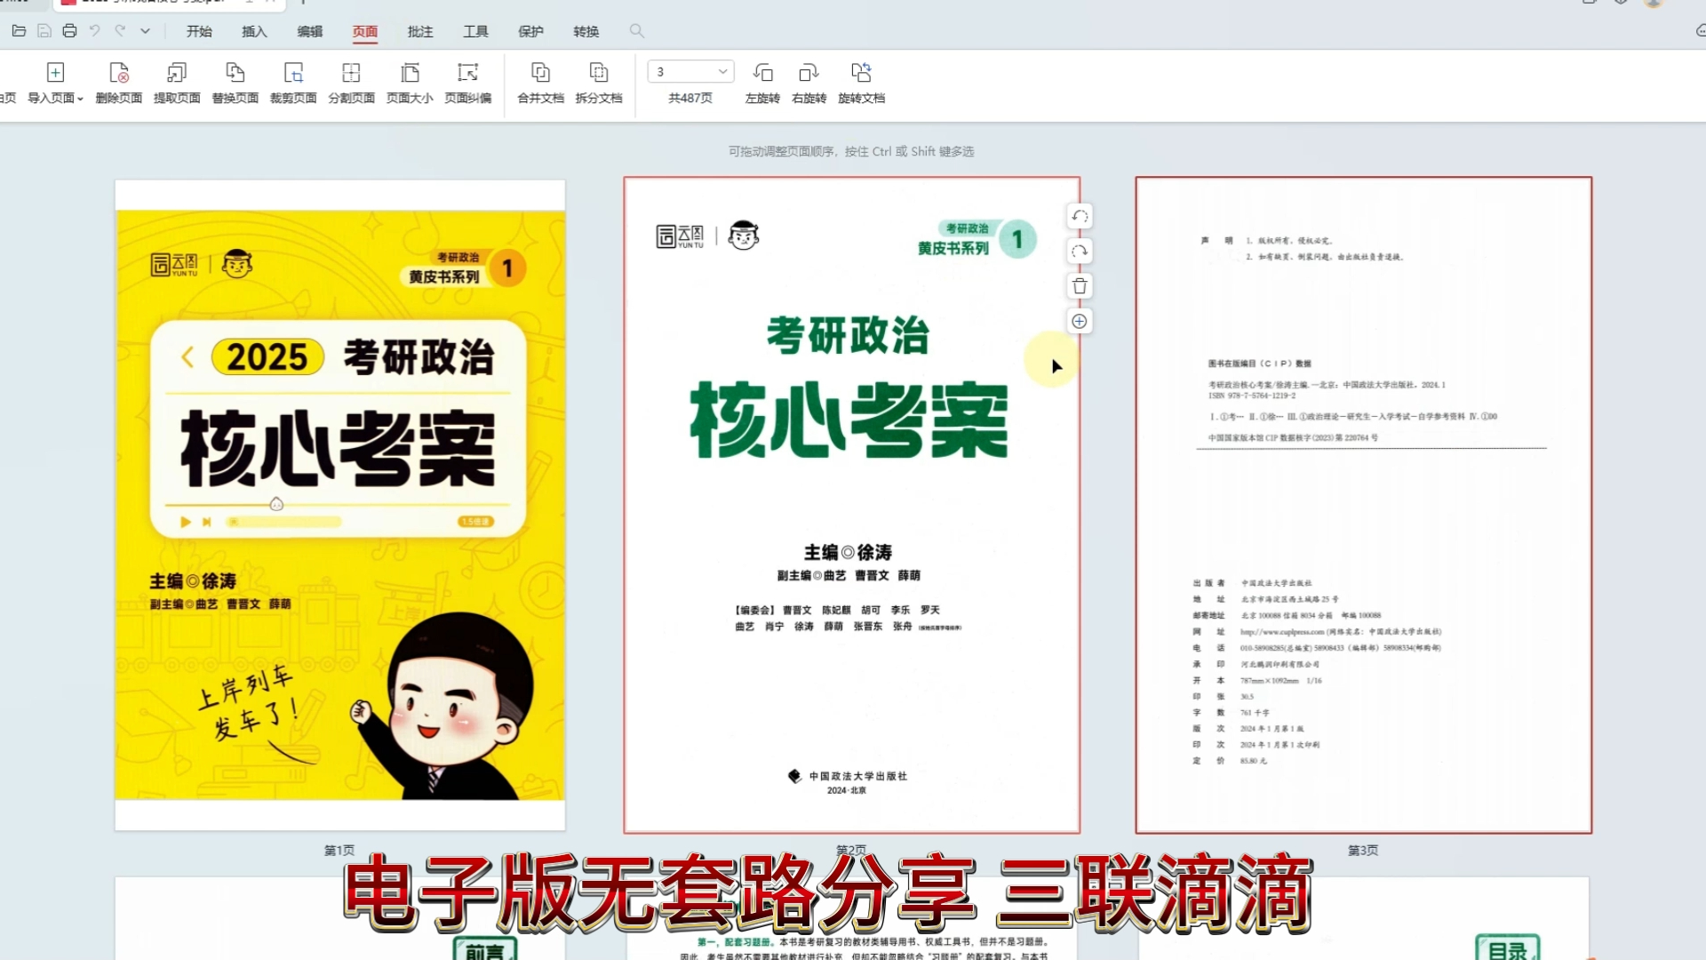This screenshot has width=1706, height=960.
Task: Select the page 3 copyright page thumbnail
Action: (x=1363, y=505)
